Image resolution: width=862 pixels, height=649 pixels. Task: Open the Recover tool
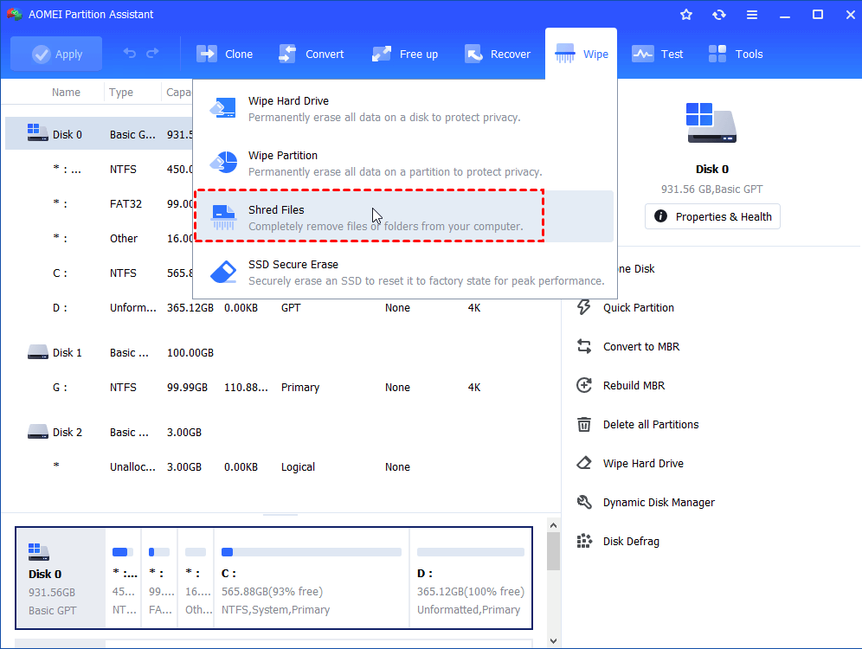pos(498,53)
